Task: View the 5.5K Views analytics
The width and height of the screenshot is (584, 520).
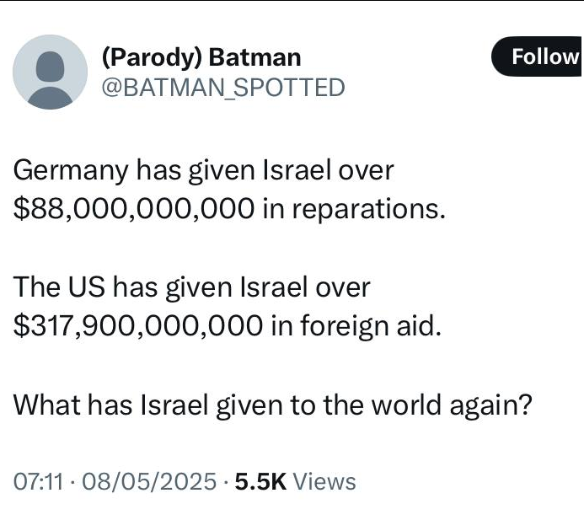Action: (295, 481)
